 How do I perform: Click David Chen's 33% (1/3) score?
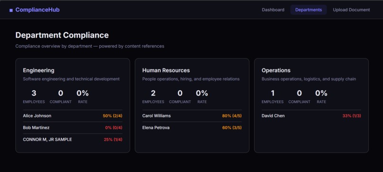(x=352, y=116)
